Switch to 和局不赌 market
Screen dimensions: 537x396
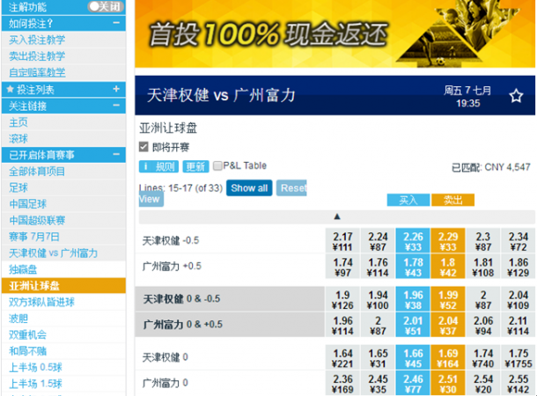coord(28,351)
